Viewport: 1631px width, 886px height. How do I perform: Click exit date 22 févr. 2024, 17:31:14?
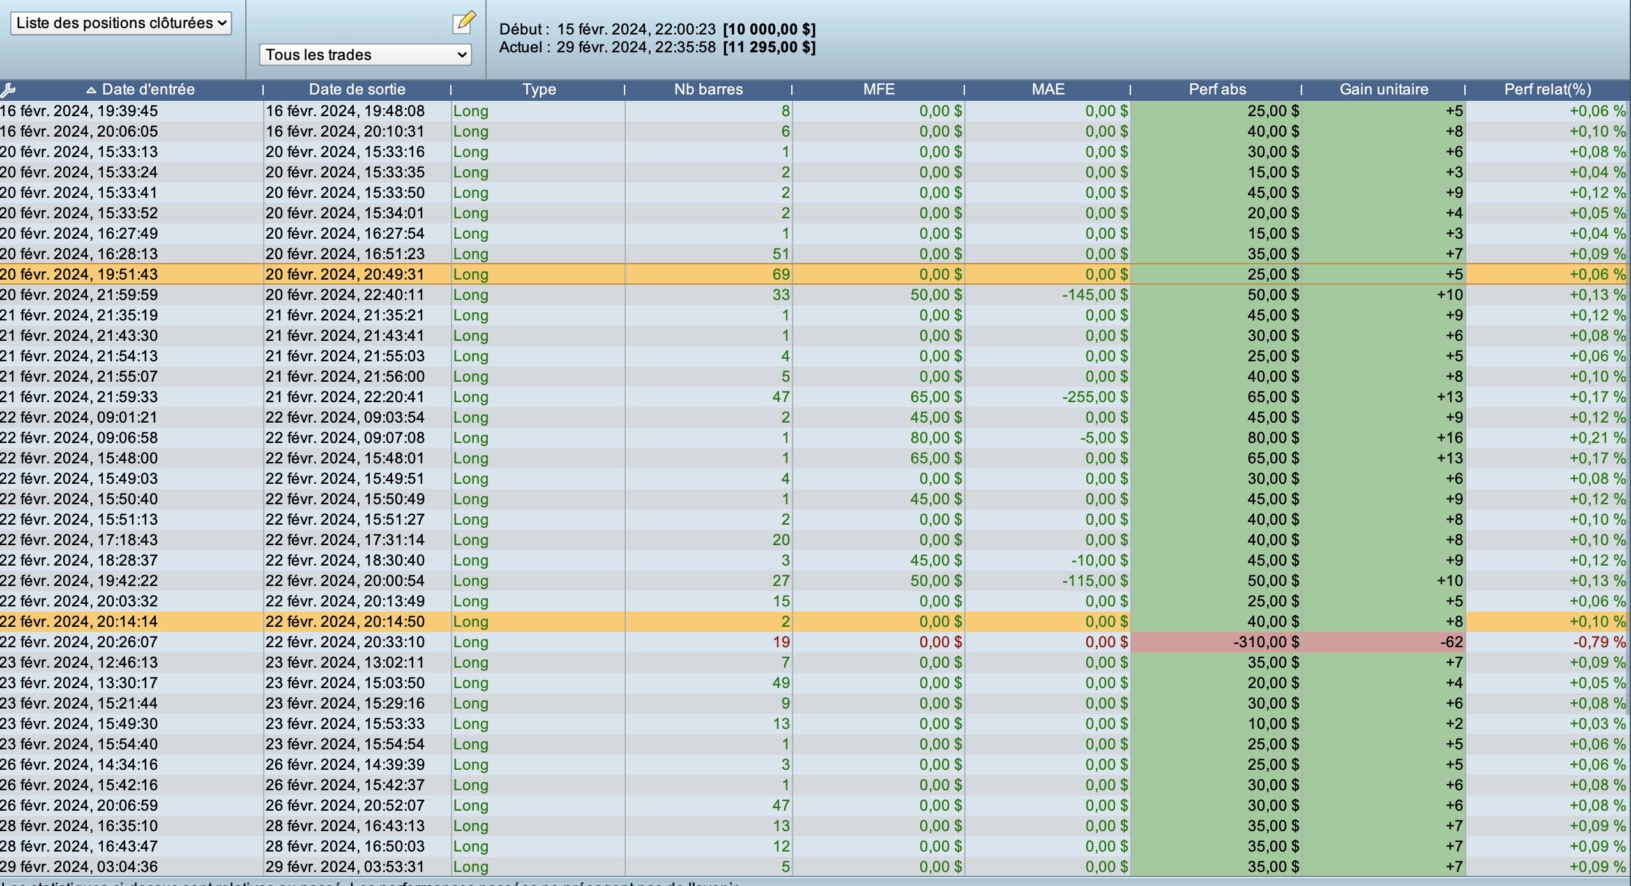[345, 540]
